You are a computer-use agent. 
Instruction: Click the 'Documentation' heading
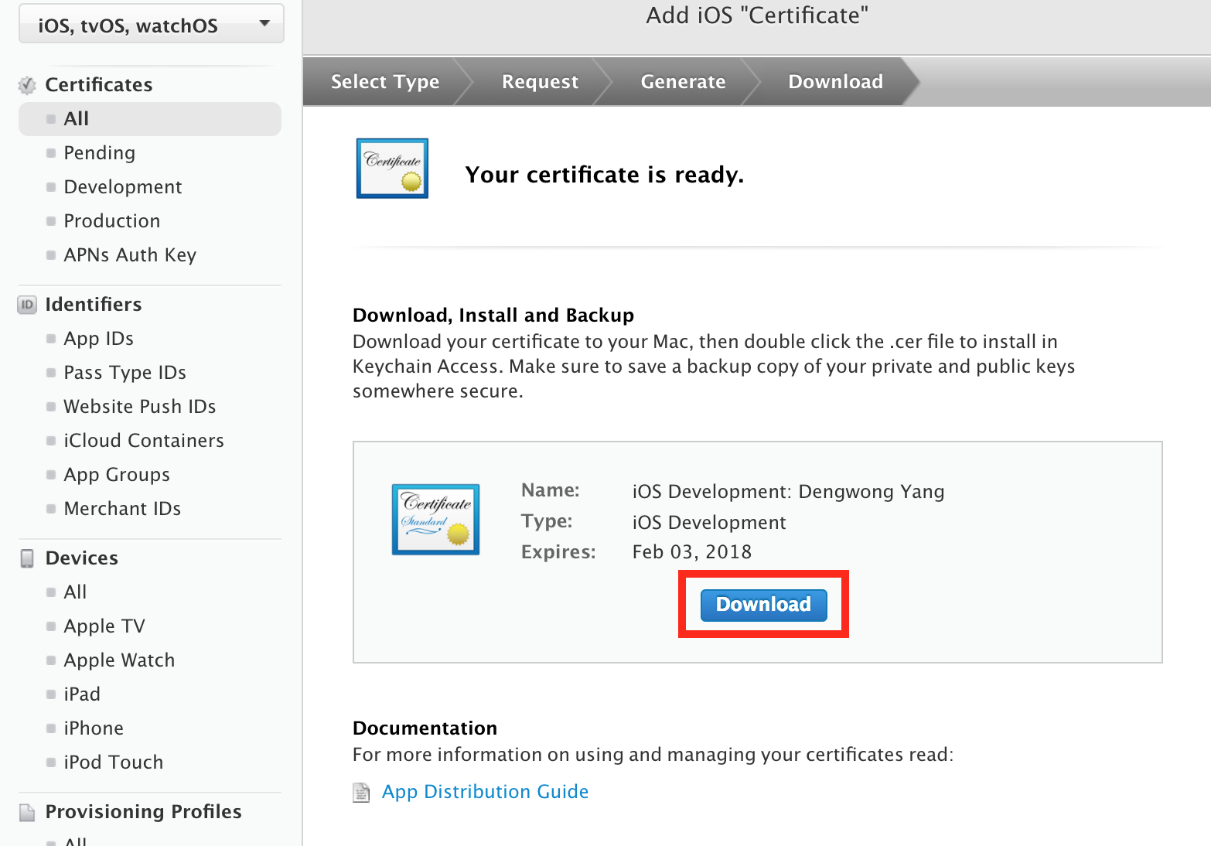pyautogui.click(x=425, y=728)
